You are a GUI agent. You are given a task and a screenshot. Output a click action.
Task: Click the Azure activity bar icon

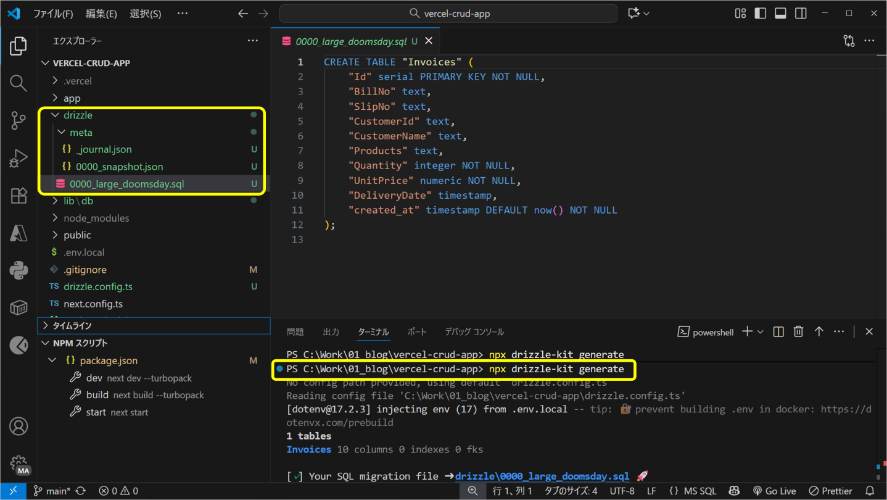[19, 233]
